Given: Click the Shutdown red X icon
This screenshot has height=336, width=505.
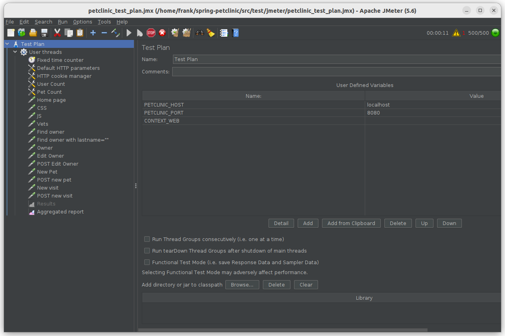Looking at the screenshot, I should click(x=162, y=33).
